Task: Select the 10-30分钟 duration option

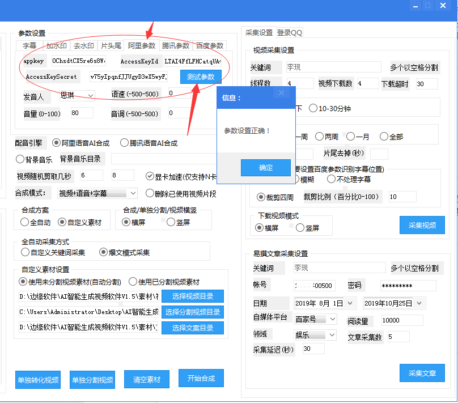Action: [330, 109]
